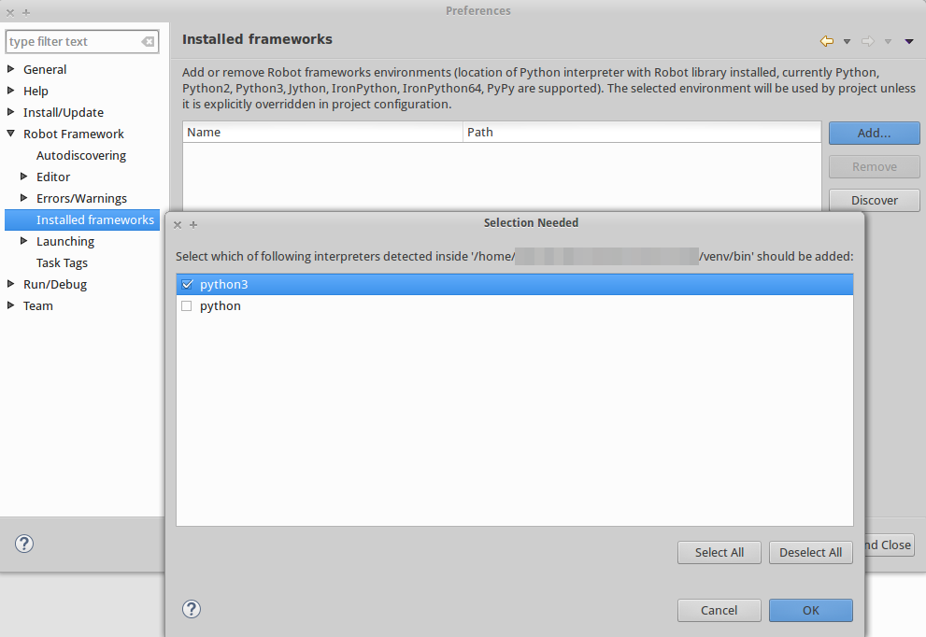Viewport: 926px width, 637px height.
Task: Clear the filter text with the erase icon
Action: [148, 42]
